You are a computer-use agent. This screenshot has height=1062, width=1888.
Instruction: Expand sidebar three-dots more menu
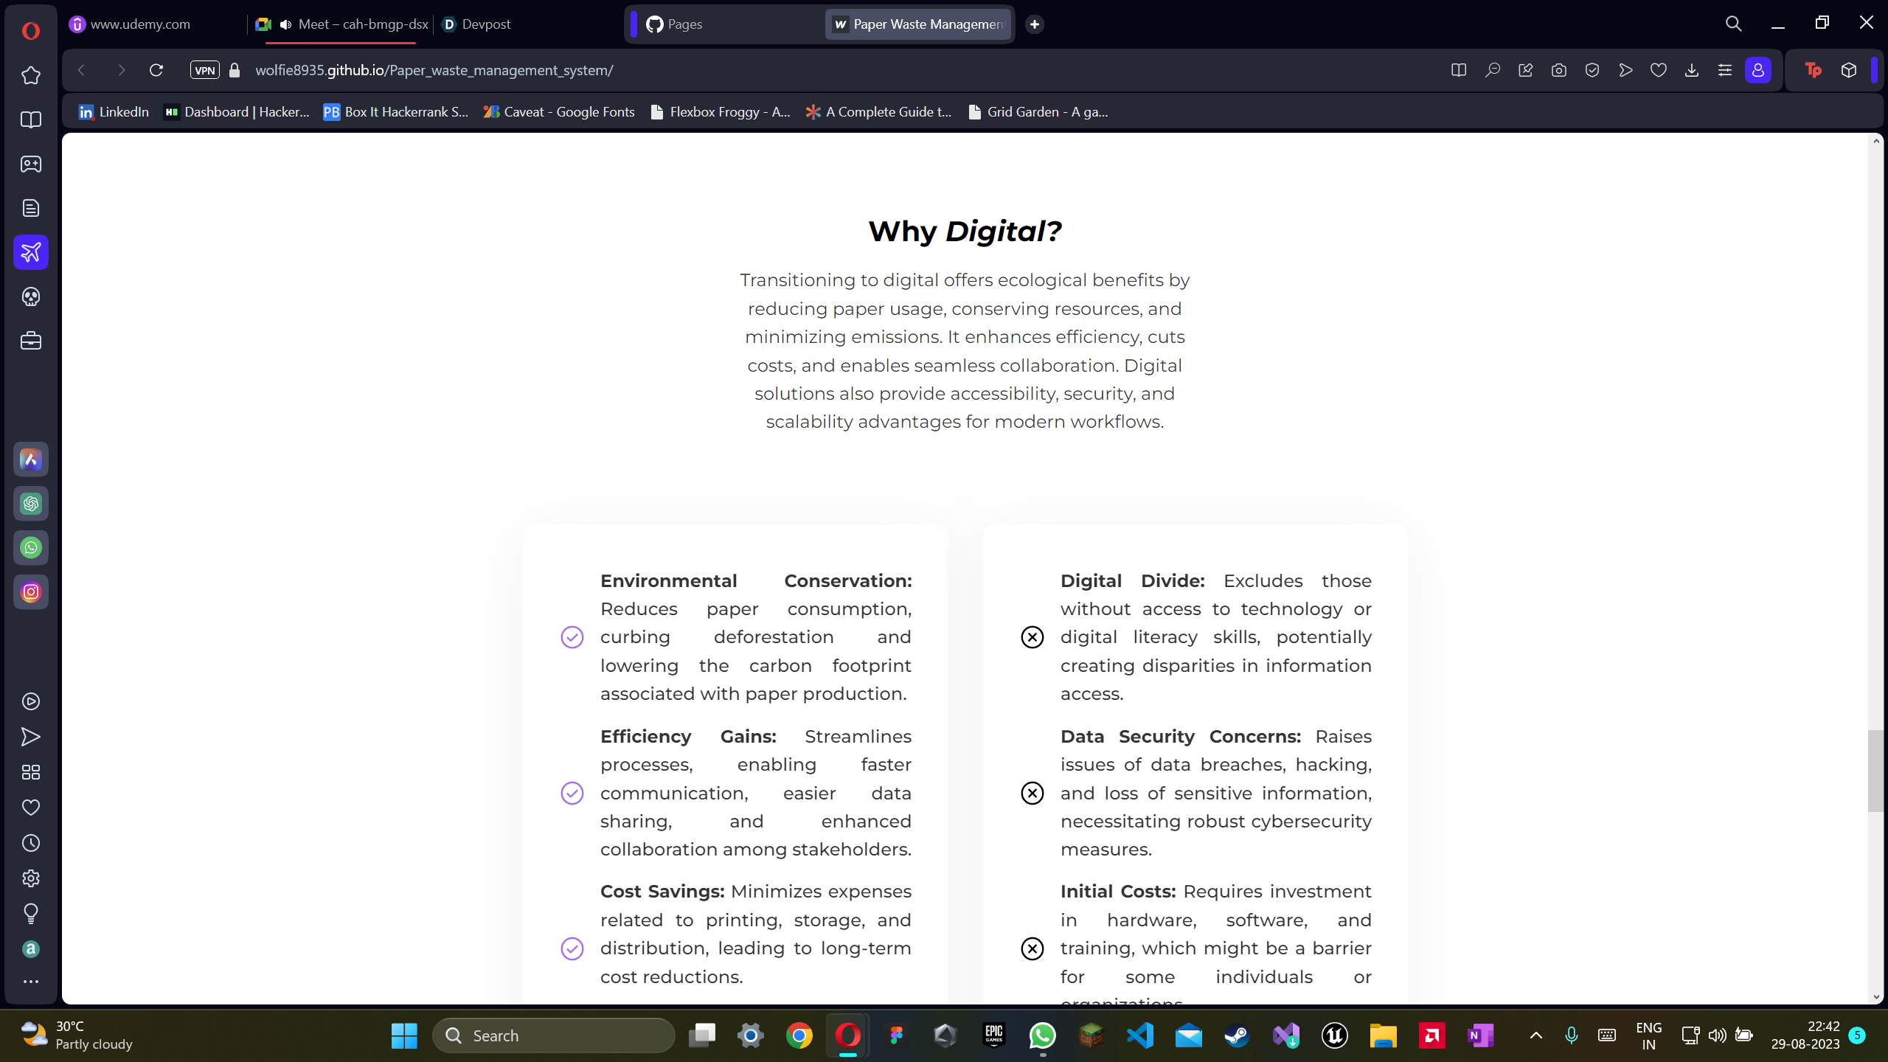click(x=30, y=982)
